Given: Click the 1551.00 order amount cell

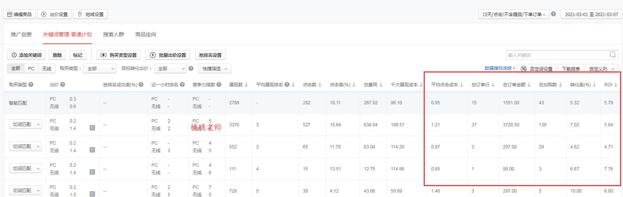Looking at the screenshot, I should point(511,103).
